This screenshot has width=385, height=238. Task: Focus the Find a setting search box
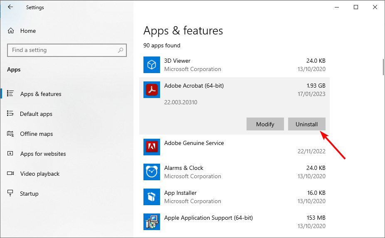pos(67,50)
